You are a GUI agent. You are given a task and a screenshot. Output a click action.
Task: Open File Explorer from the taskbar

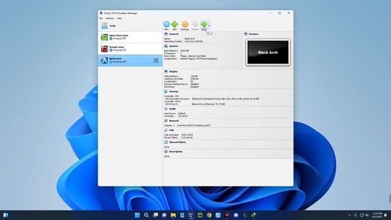[174, 215]
